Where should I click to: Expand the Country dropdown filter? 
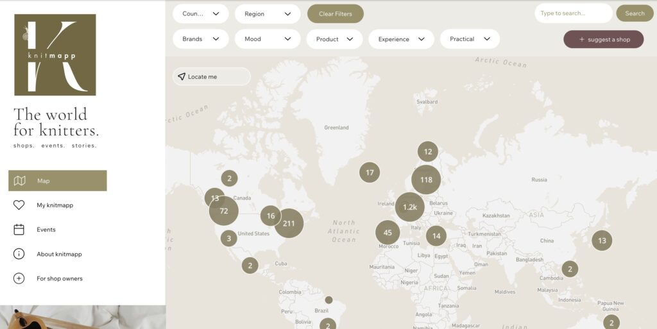click(x=201, y=14)
